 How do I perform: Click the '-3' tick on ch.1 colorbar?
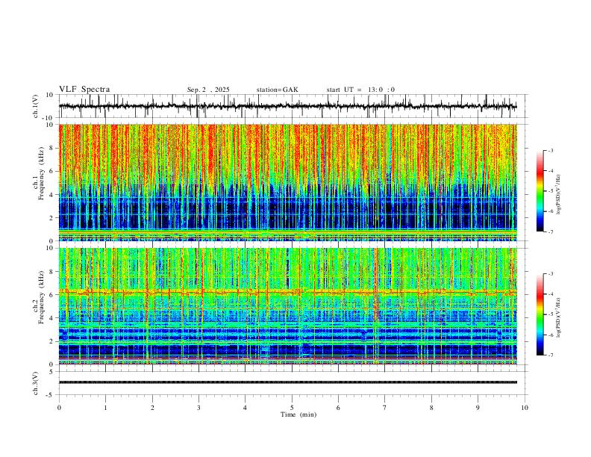(x=551, y=150)
